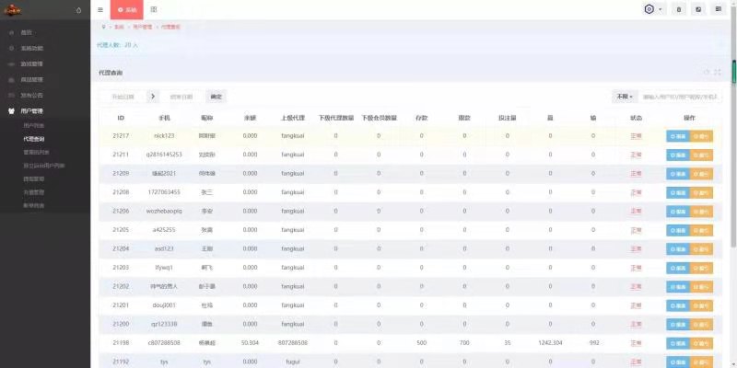
Task: Toggle the hamburger sidebar menu icon
Action: click(100, 9)
